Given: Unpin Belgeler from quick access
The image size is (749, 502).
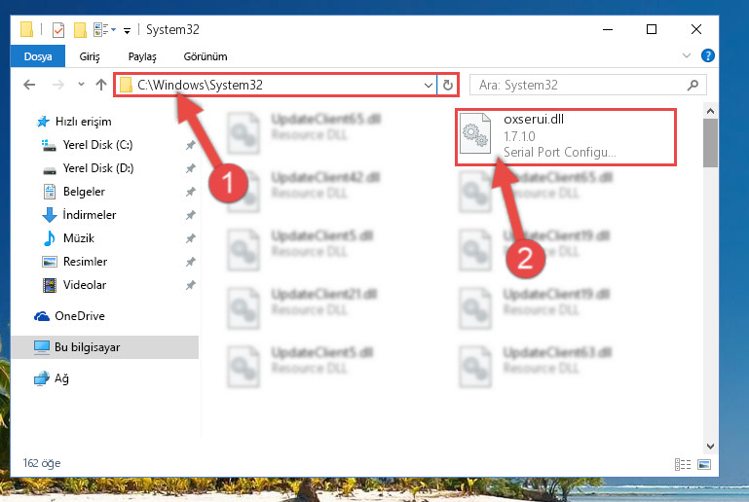Looking at the screenshot, I should [x=191, y=192].
